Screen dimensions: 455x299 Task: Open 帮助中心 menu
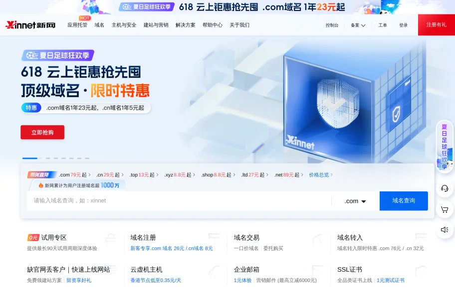tap(213, 25)
